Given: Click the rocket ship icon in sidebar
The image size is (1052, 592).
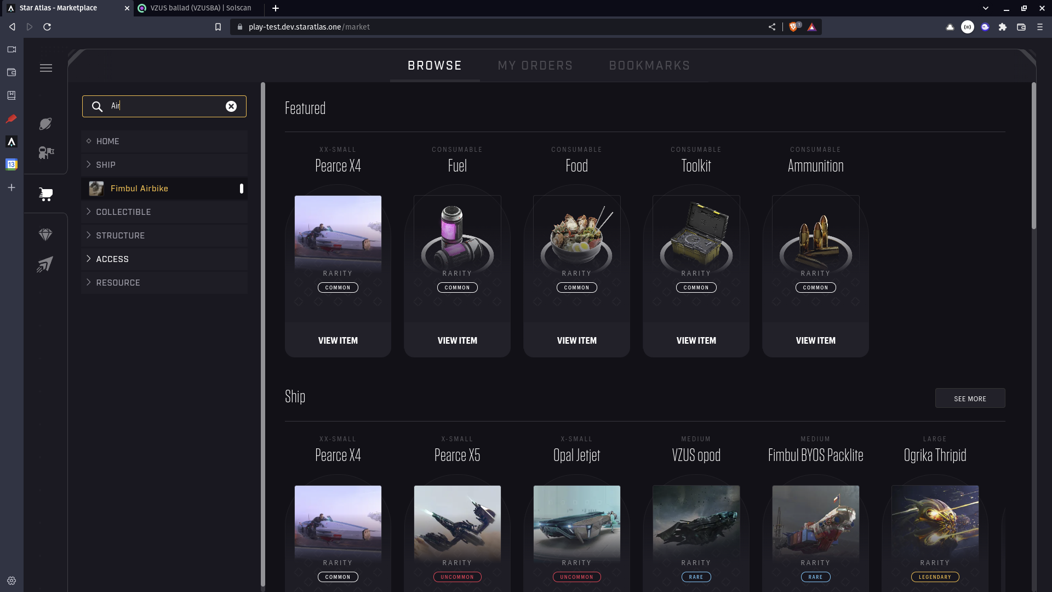Looking at the screenshot, I should tap(45, 264).
